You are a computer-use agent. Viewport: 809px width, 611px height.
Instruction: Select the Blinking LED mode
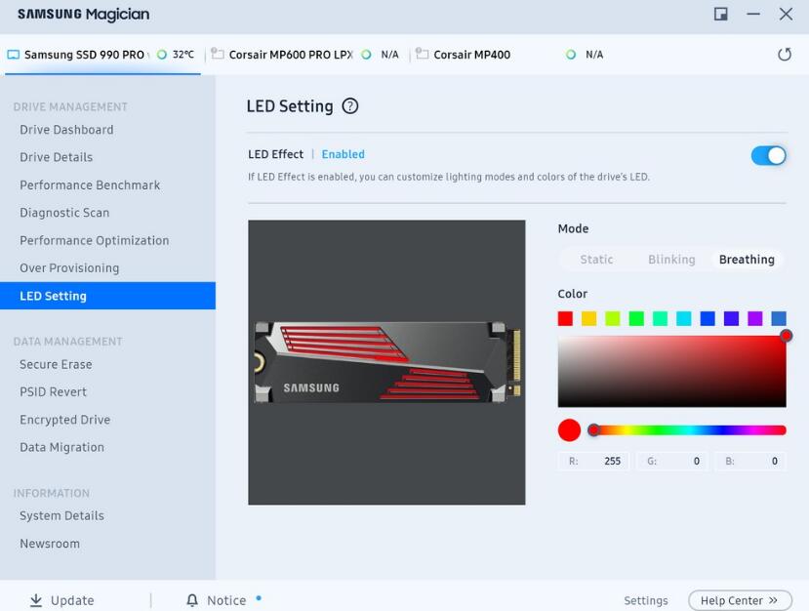click(670, 259)
